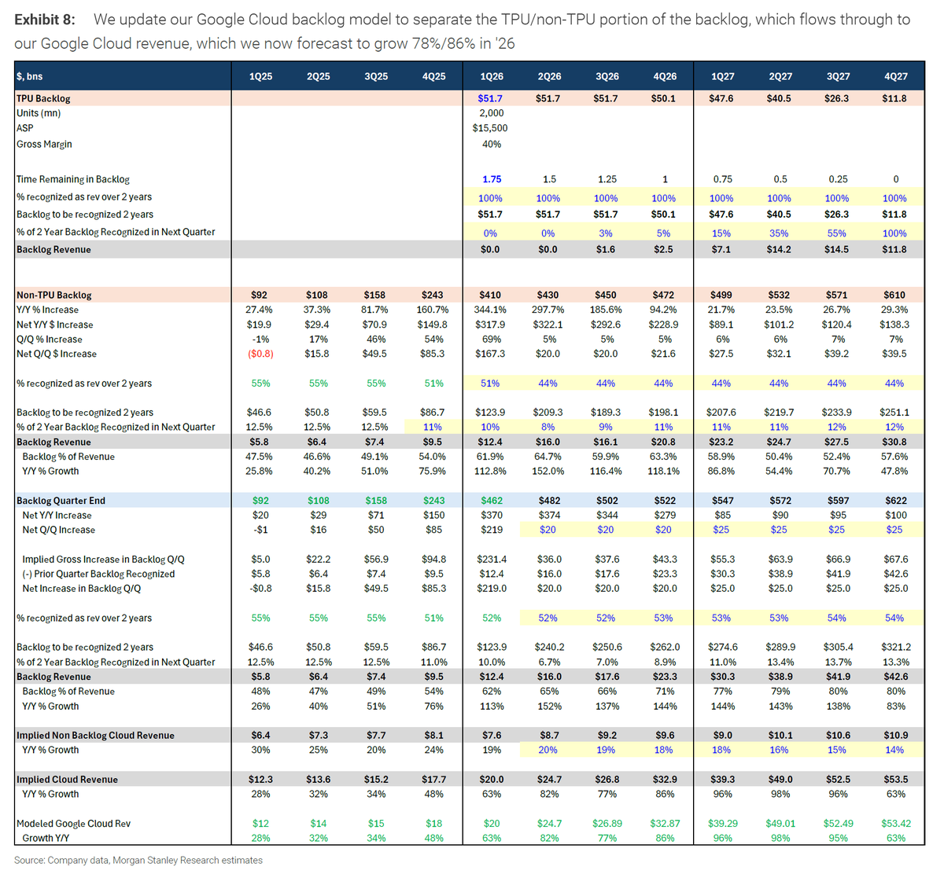Select the 3Q26 column header

[x=607, y=76]
